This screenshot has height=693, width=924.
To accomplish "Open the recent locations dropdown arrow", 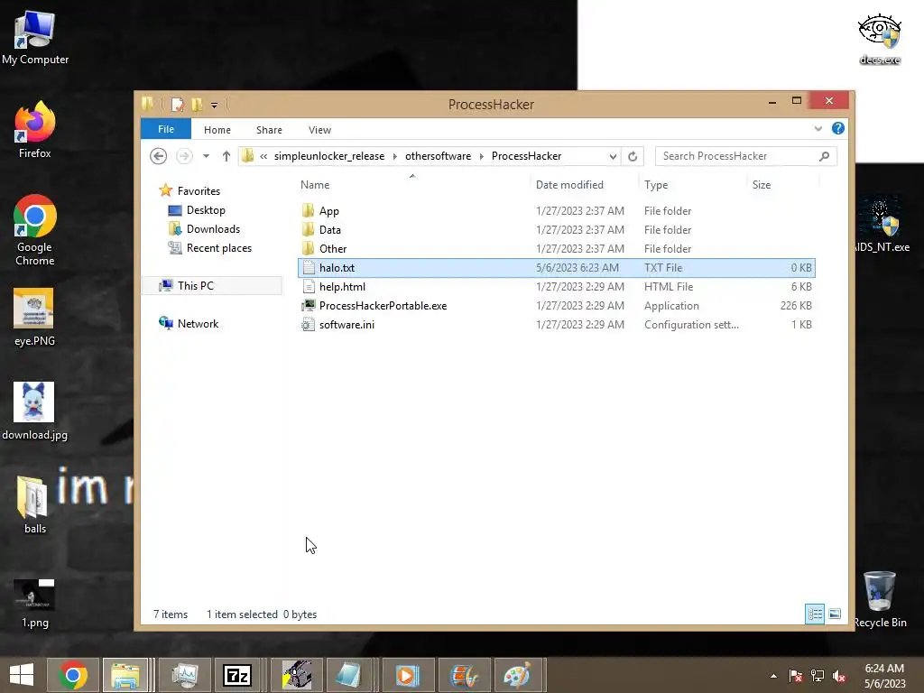I will coord(206,156).
